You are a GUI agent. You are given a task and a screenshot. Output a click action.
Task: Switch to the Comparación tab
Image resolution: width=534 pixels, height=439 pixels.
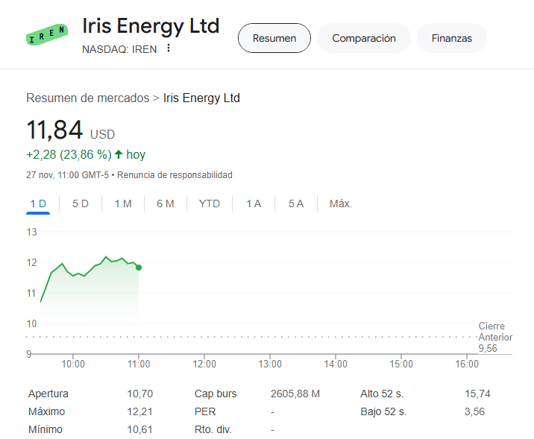point(364,38)
